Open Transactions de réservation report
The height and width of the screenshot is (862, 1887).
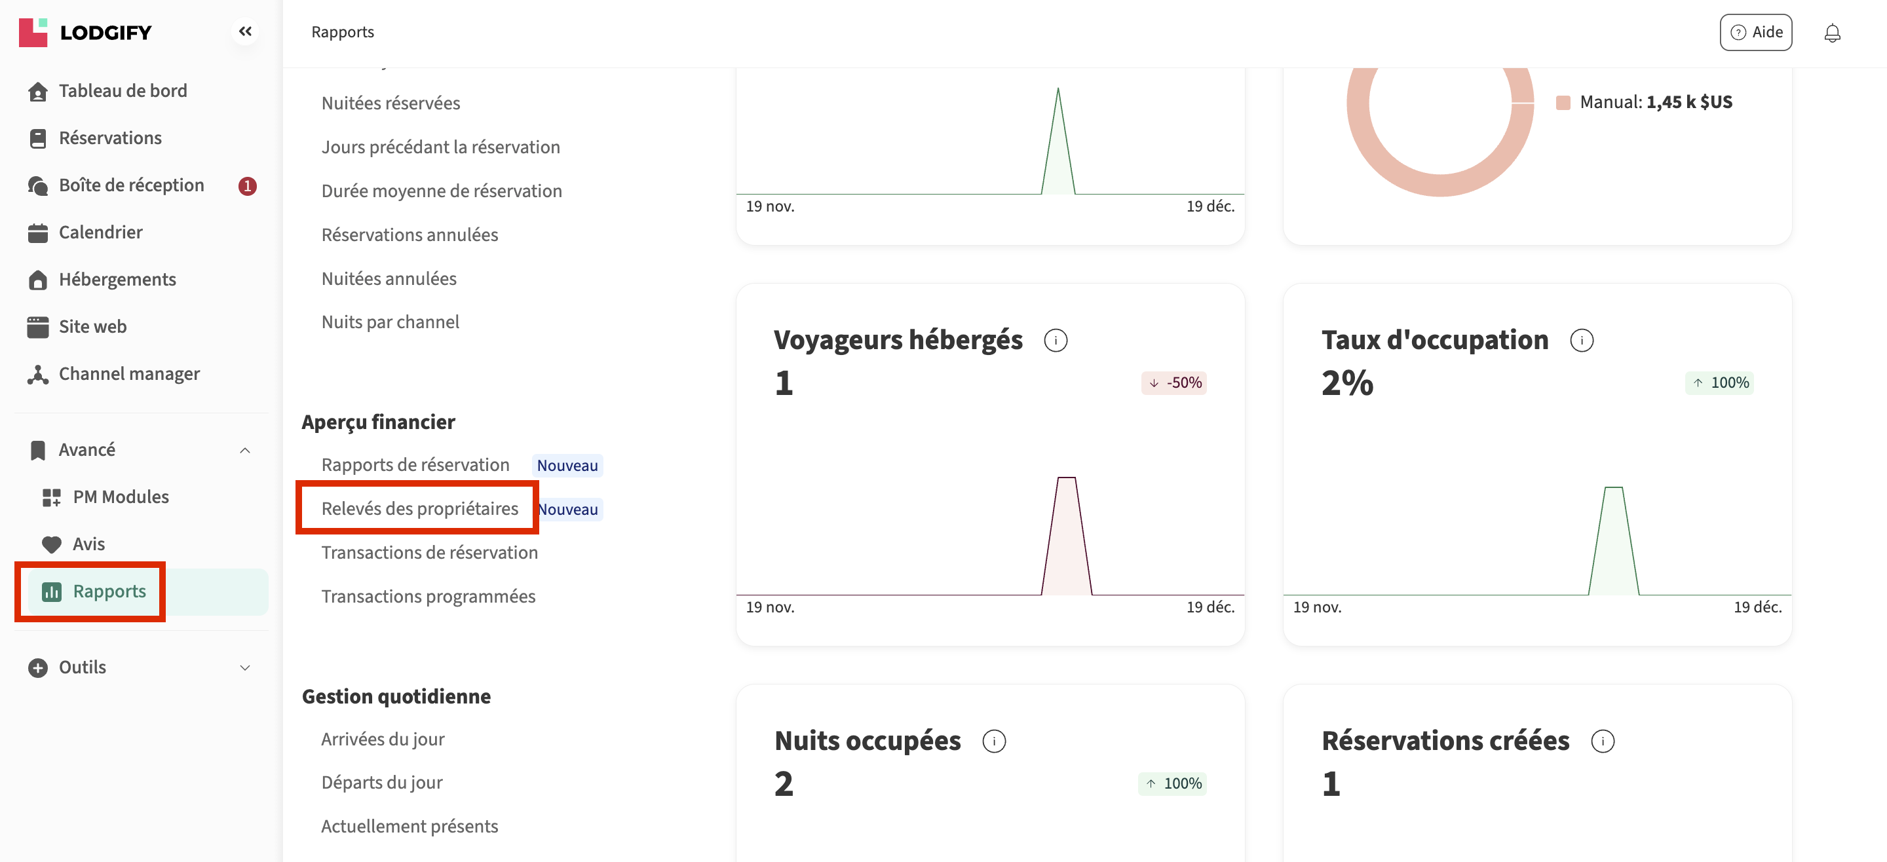[429, 552]
